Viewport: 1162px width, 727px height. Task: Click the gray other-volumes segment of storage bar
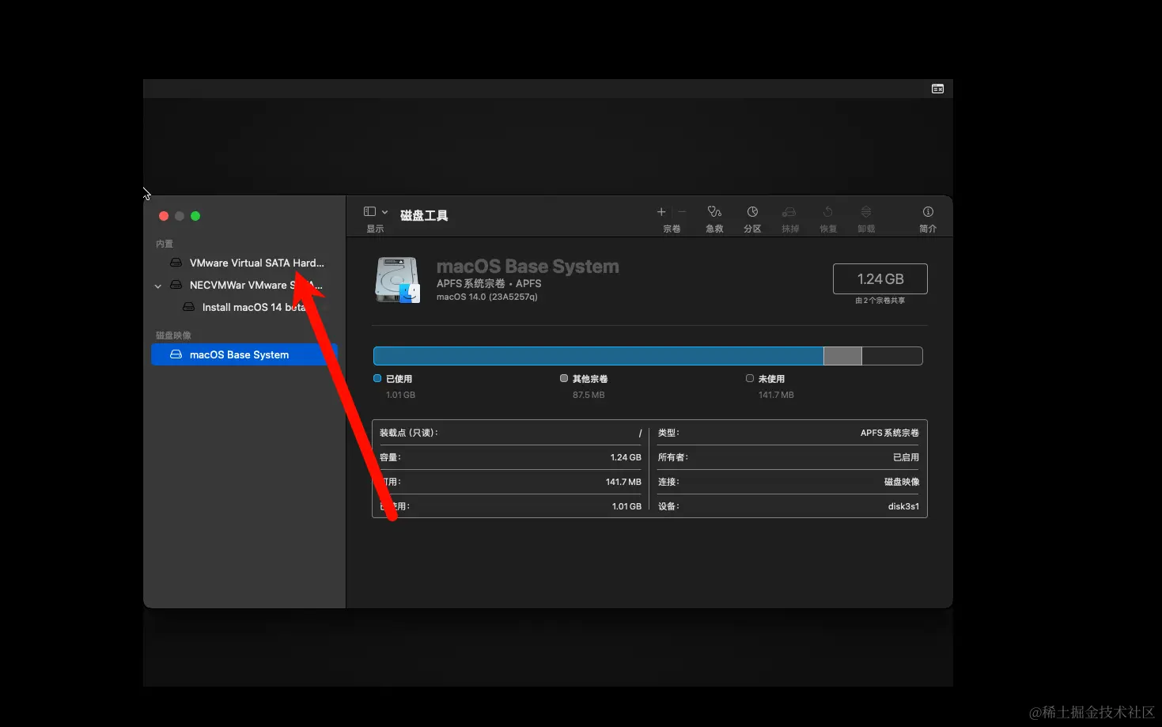pyautogui.click(x=842, y=356)
